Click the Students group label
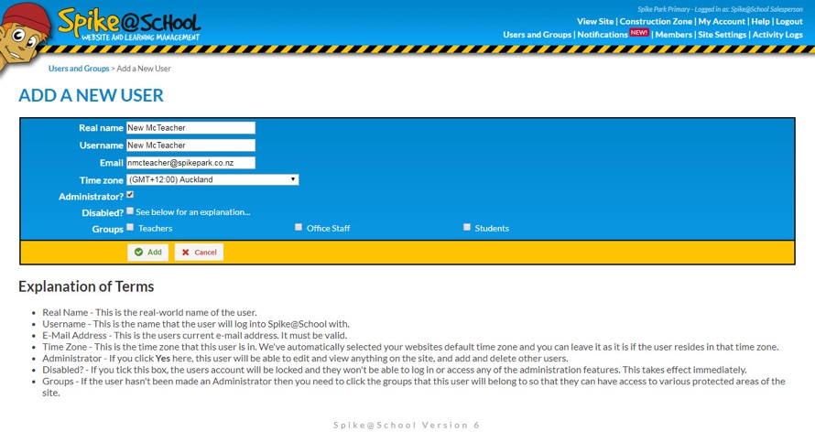Viewport: 815px width, 442px height. [492, 229]
